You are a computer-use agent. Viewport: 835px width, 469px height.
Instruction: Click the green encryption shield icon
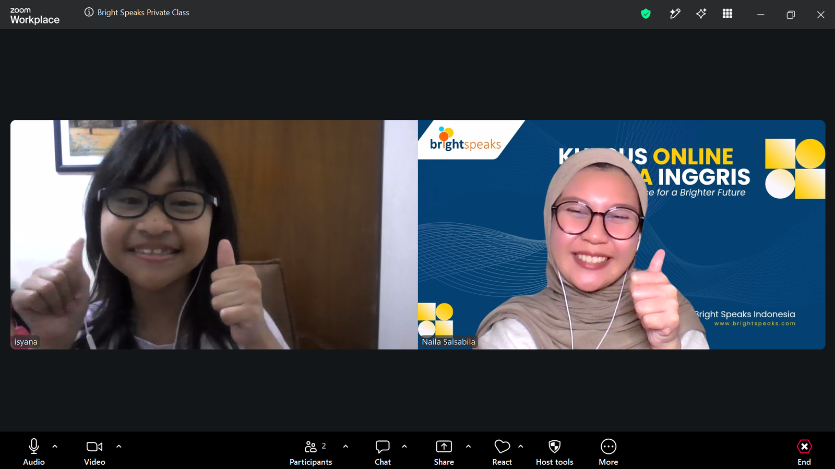point(646,14)
